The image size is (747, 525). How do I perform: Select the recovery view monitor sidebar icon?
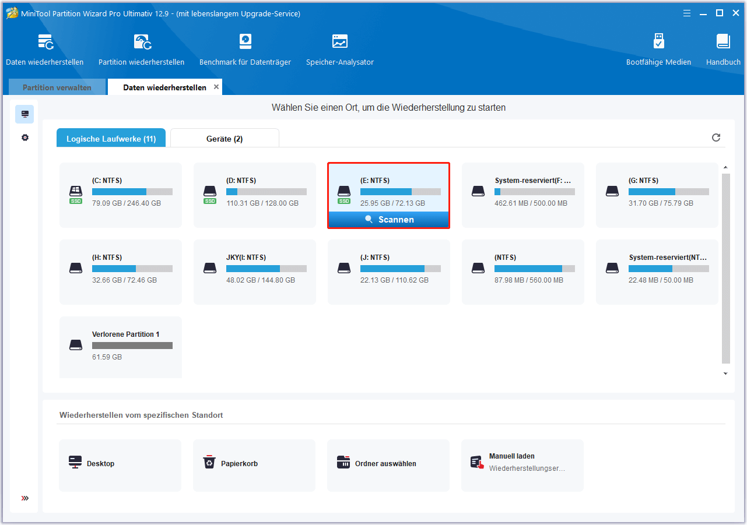pos(24,114)
